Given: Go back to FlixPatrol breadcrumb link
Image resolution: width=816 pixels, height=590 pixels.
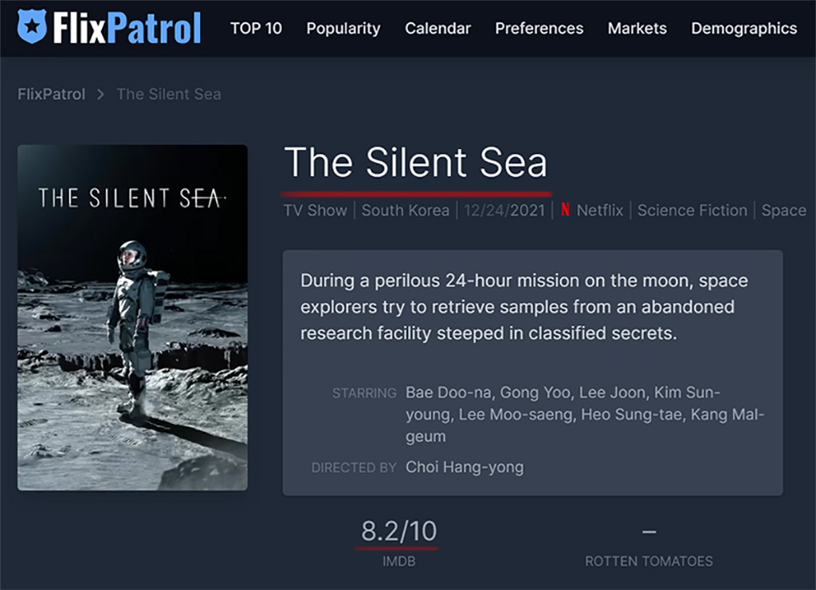Looking at the screenshot, I should click(51, 94).
